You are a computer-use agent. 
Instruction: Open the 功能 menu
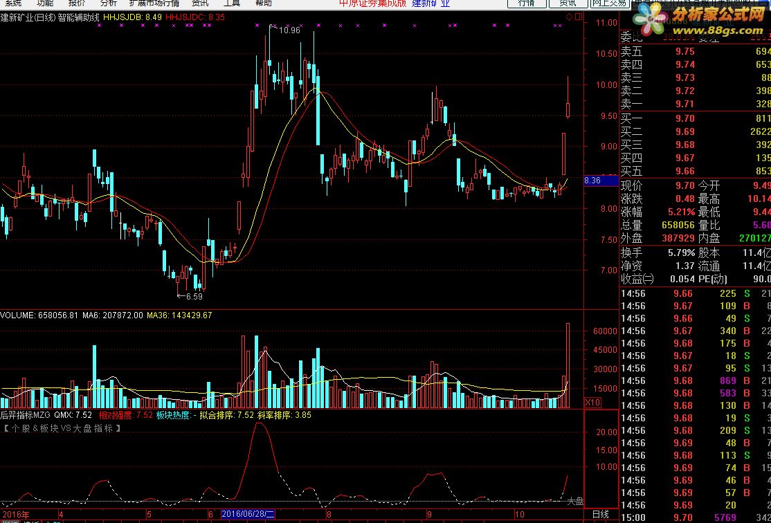click(x=45, y=3)
